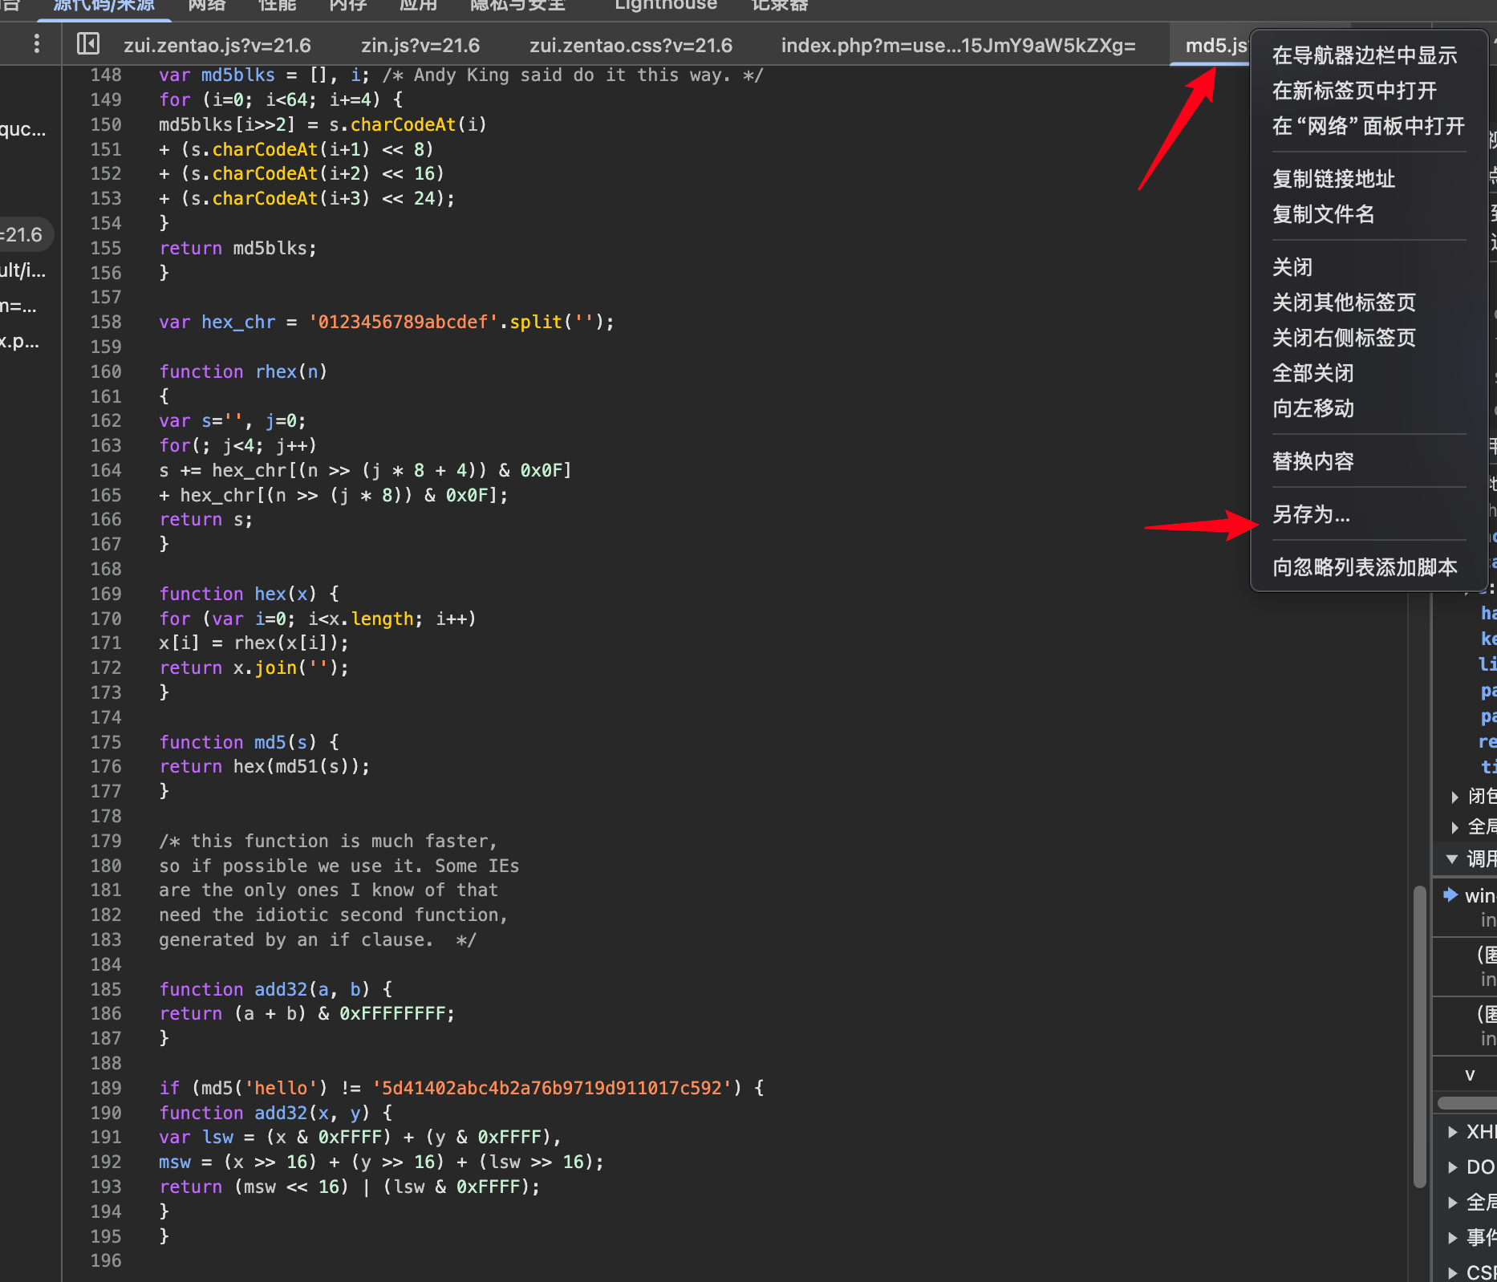Screen dimensions: 1497x1282
Task: Select 复制链接地址 in the context menu
Action: [x=1333, y=179]
